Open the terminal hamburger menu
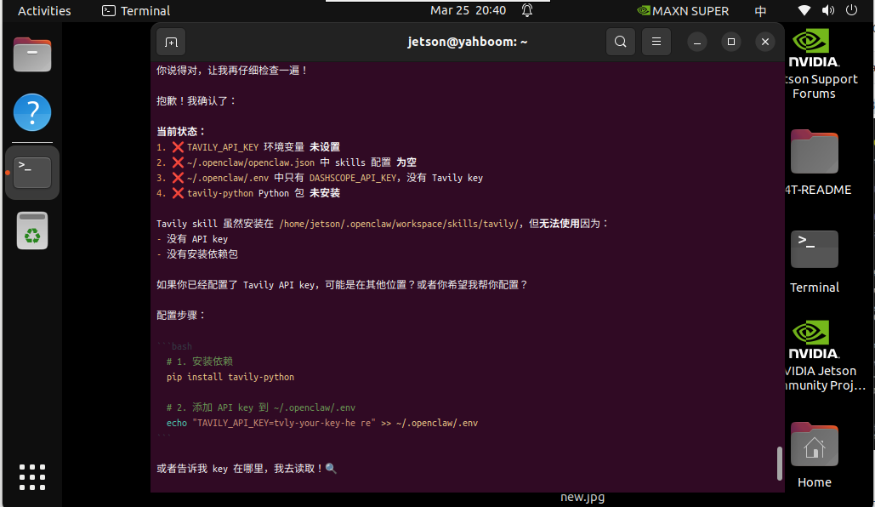This screenshot has width=875, height=507. [x=656, y=42]
